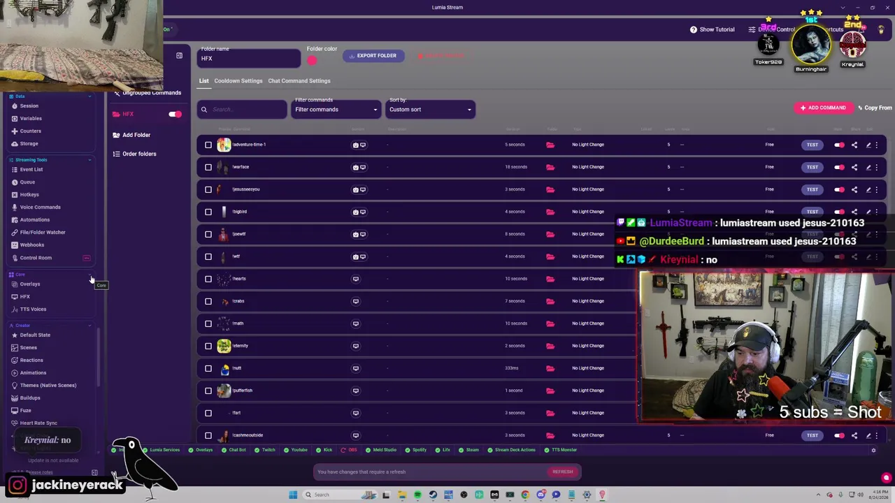Collapse the Core sidebar section
This screenshot has height=503, width=895.
pyautogui.click(x=89, y=275)
